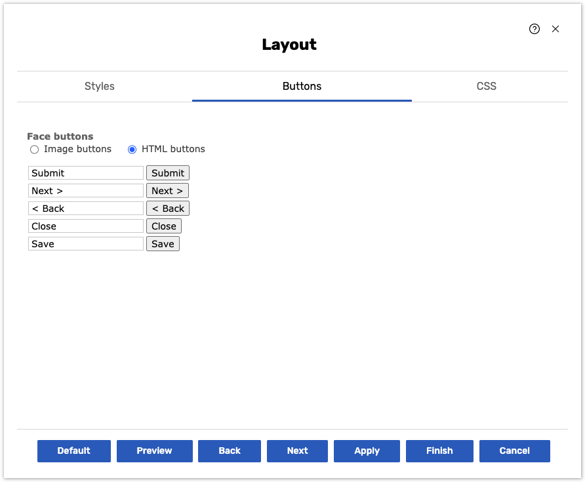Open the help question mark icon

[535, 29]
